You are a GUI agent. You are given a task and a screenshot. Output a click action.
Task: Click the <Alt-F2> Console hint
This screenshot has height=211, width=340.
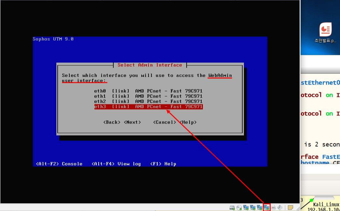(59, 164)
